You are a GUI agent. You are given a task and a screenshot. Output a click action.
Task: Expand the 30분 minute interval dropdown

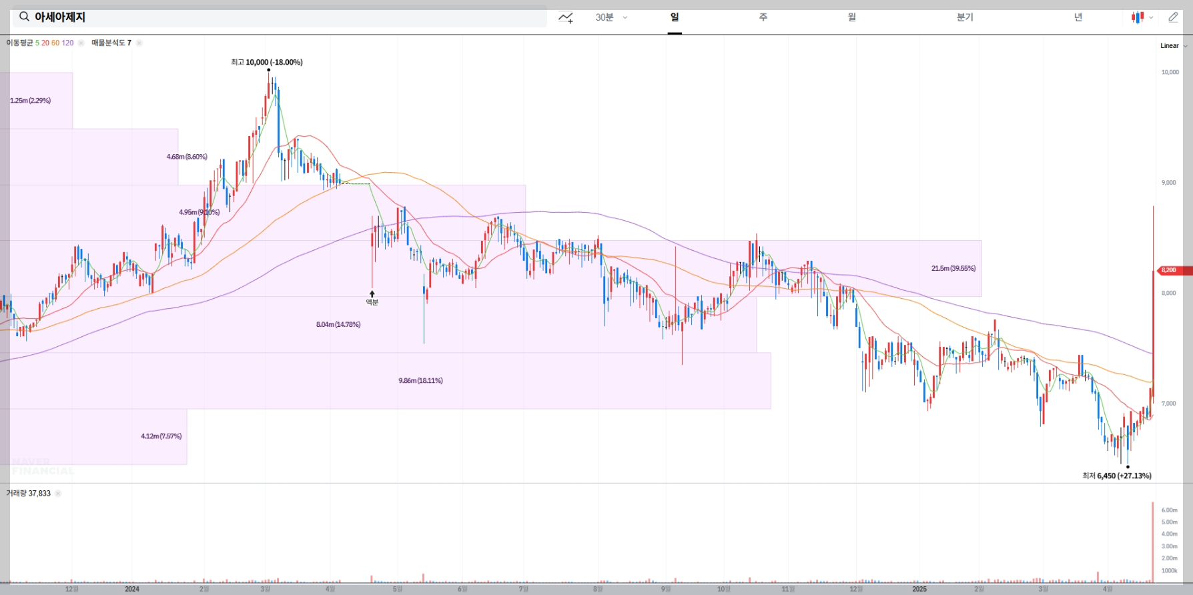point(611,17)
